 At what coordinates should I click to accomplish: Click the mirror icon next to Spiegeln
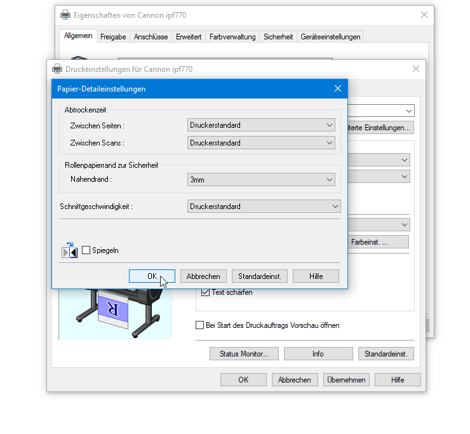(x=69, y=250)
